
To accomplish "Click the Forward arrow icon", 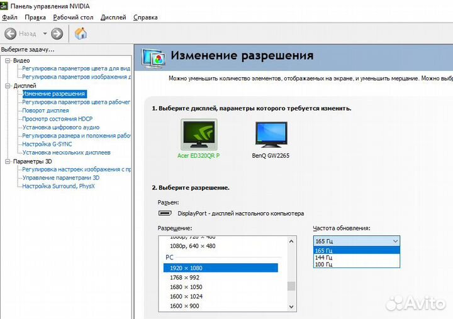I will click(57, 34).
